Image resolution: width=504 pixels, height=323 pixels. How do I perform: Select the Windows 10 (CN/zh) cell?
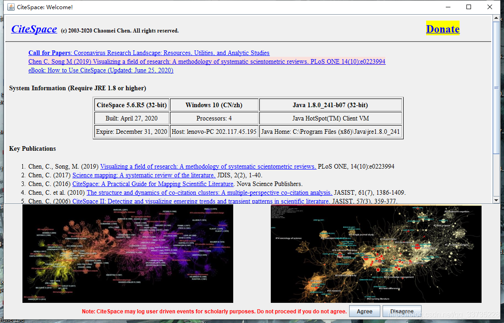pos(214,105)
